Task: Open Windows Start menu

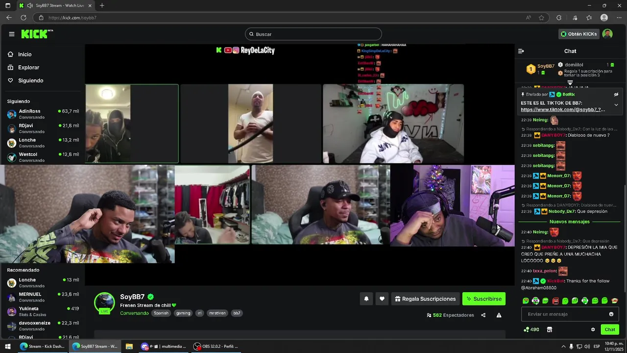Action: [8, 346]
